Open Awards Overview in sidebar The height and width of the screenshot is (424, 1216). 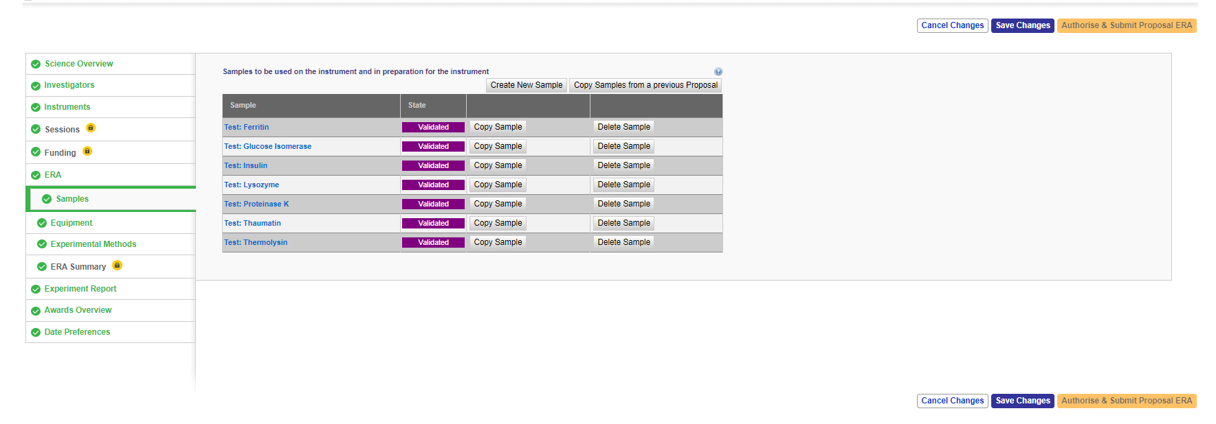tap(78, 310)
